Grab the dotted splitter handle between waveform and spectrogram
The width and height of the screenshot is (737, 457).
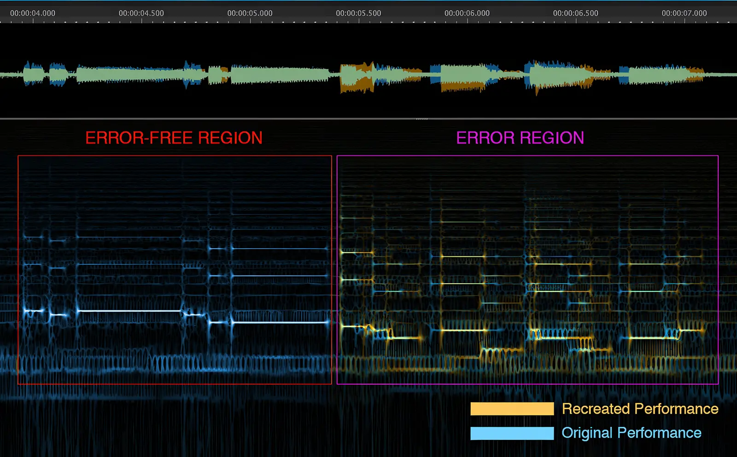coord(421,119)
